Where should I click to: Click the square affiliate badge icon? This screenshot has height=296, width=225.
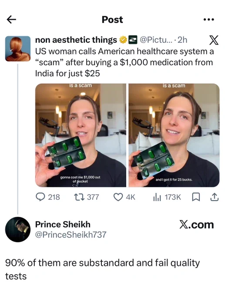pyautogui.click(x=133, y=40)
